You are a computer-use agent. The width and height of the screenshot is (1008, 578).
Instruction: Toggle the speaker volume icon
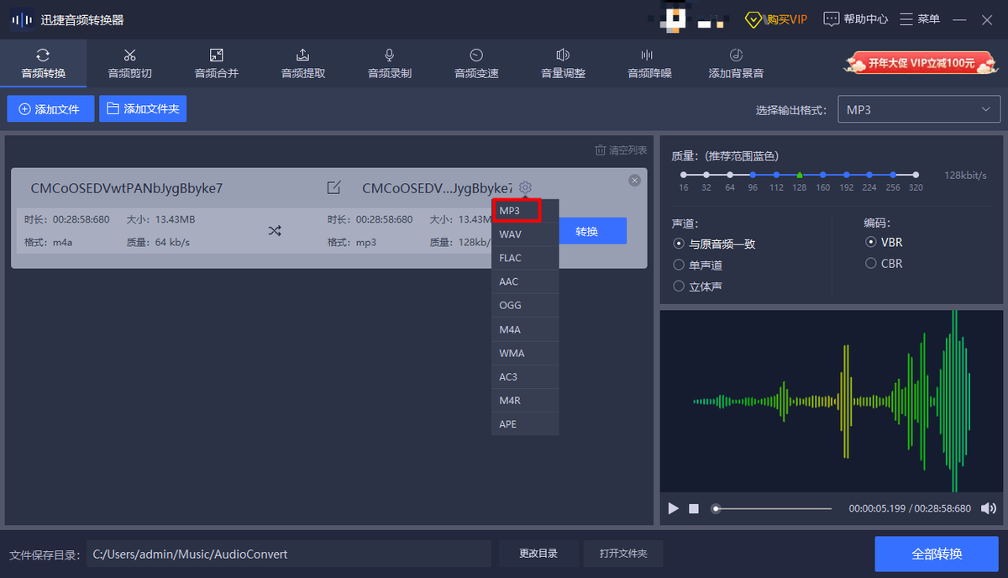point(989,508)
